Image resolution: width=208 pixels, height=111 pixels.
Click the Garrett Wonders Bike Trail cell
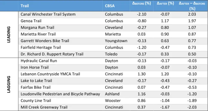click(x=45, y=41)
